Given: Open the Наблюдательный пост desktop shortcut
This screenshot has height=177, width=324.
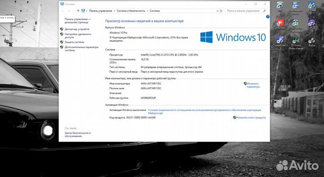Looking at the screenshot, I should pyautogui.click(x=296, y=8).
